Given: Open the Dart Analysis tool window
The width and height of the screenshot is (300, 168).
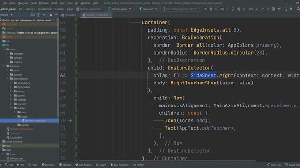Looking at the screenshot, I should click(83, 165).
